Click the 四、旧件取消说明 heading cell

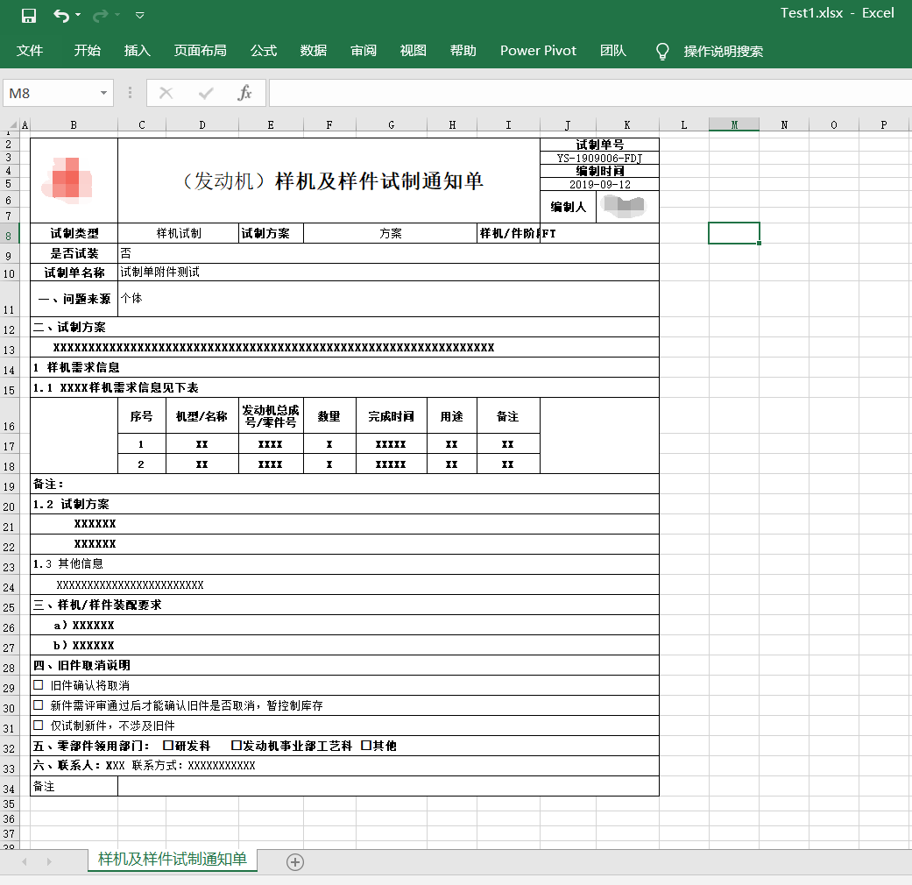[344, 665]
